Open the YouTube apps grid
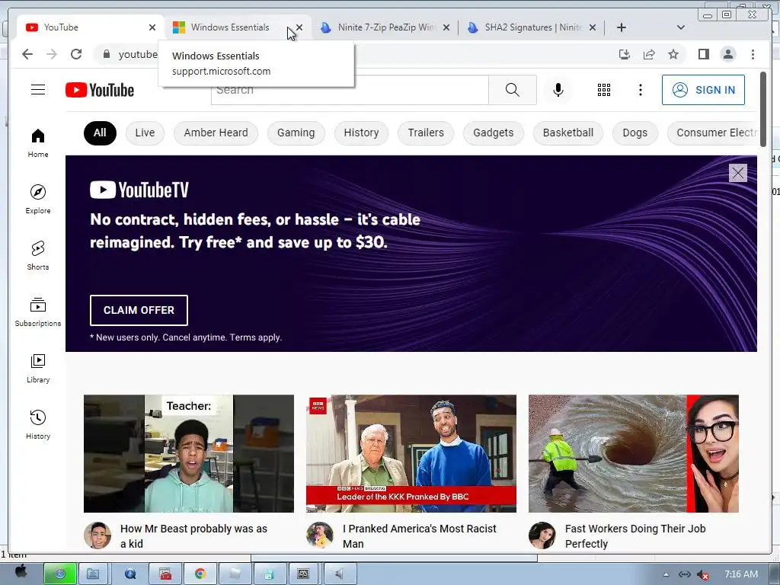Viewport: 780px width, 585px height. 604,90
